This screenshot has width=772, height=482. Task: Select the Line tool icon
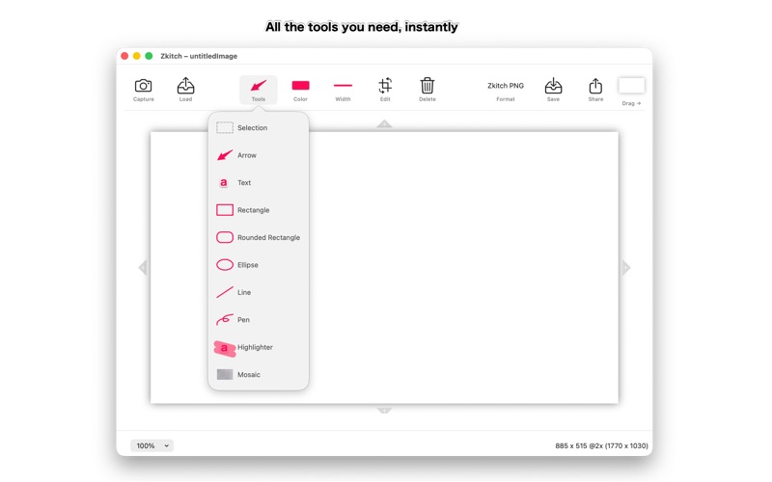point(225,293)
